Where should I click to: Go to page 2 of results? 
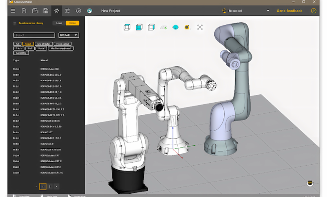tap(49, 187)
